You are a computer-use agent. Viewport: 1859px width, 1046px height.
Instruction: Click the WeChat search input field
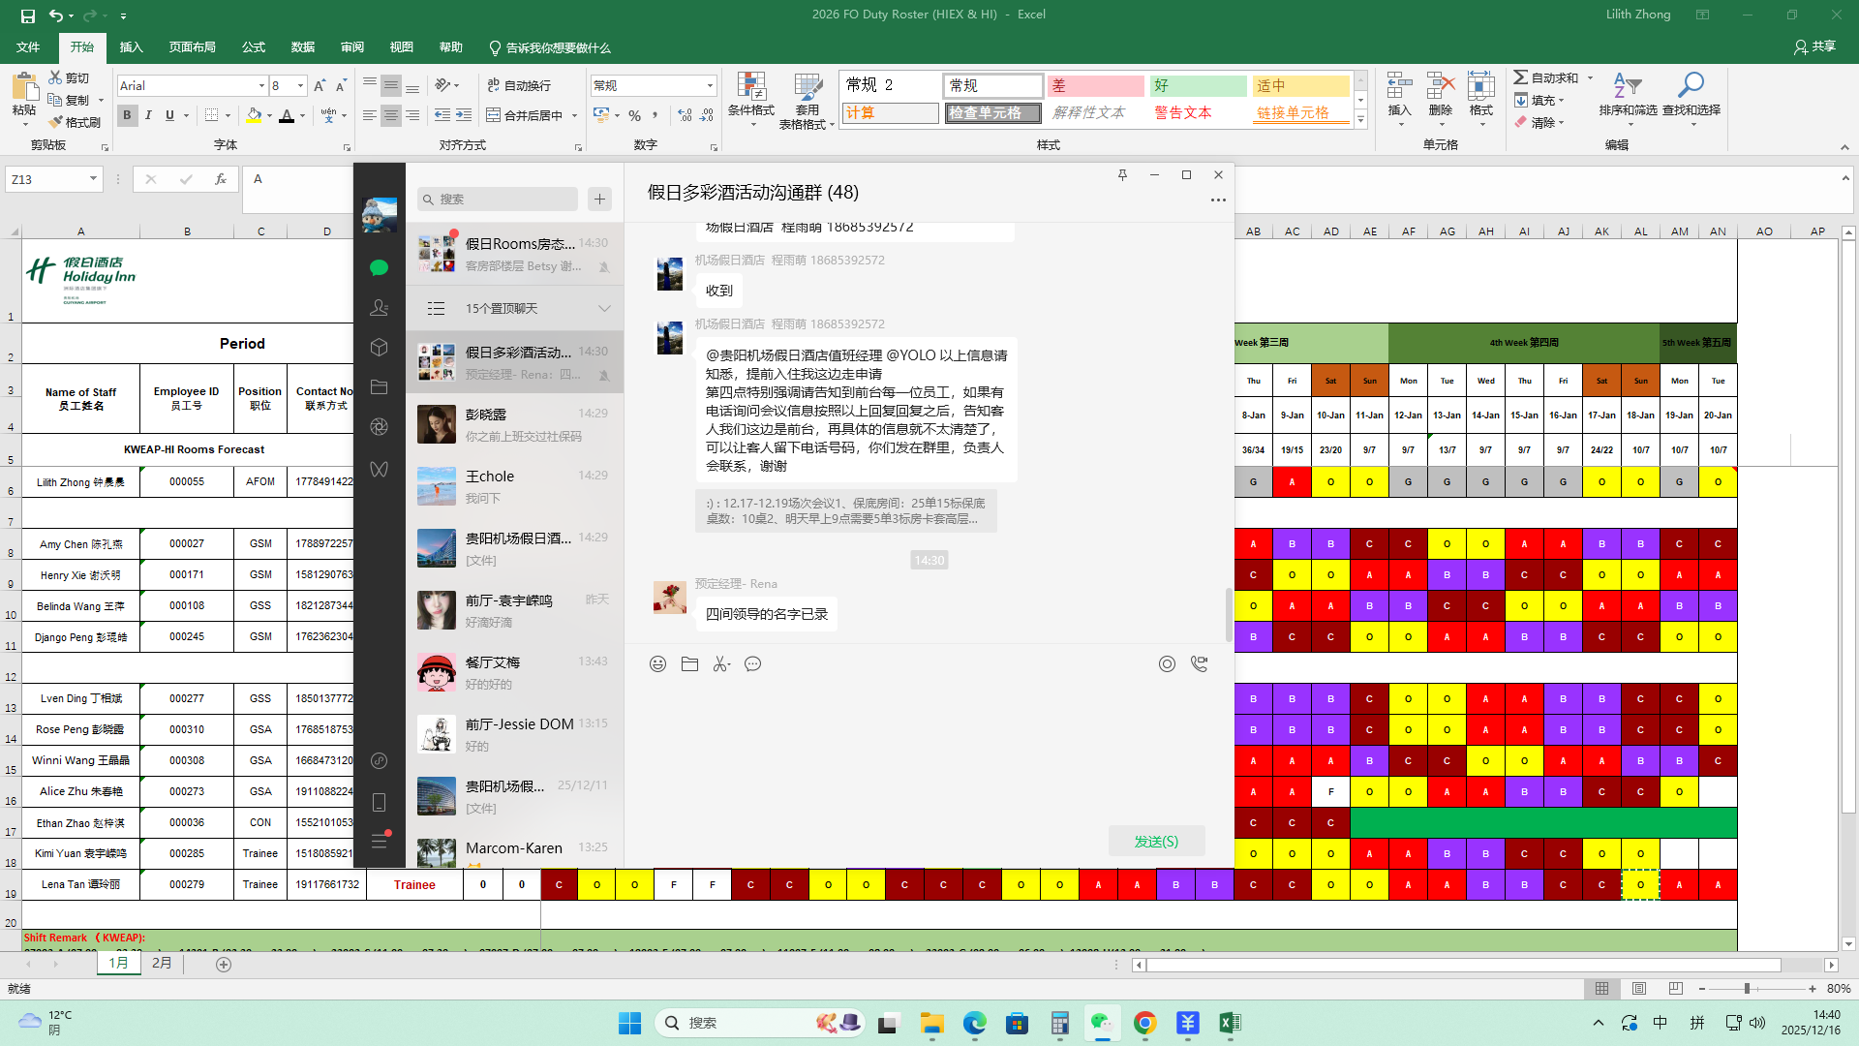(x=503, y=200)
